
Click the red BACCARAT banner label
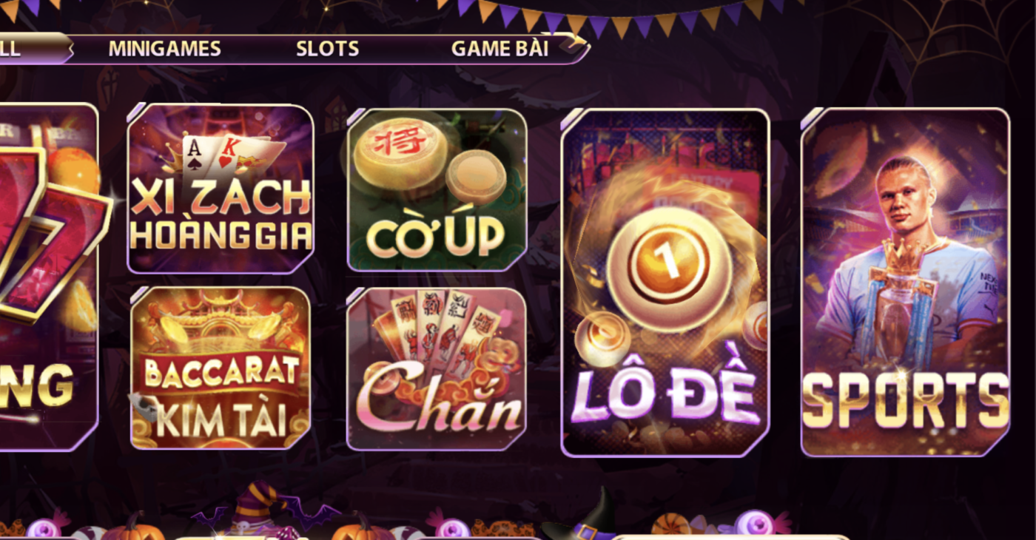point(221,373)
